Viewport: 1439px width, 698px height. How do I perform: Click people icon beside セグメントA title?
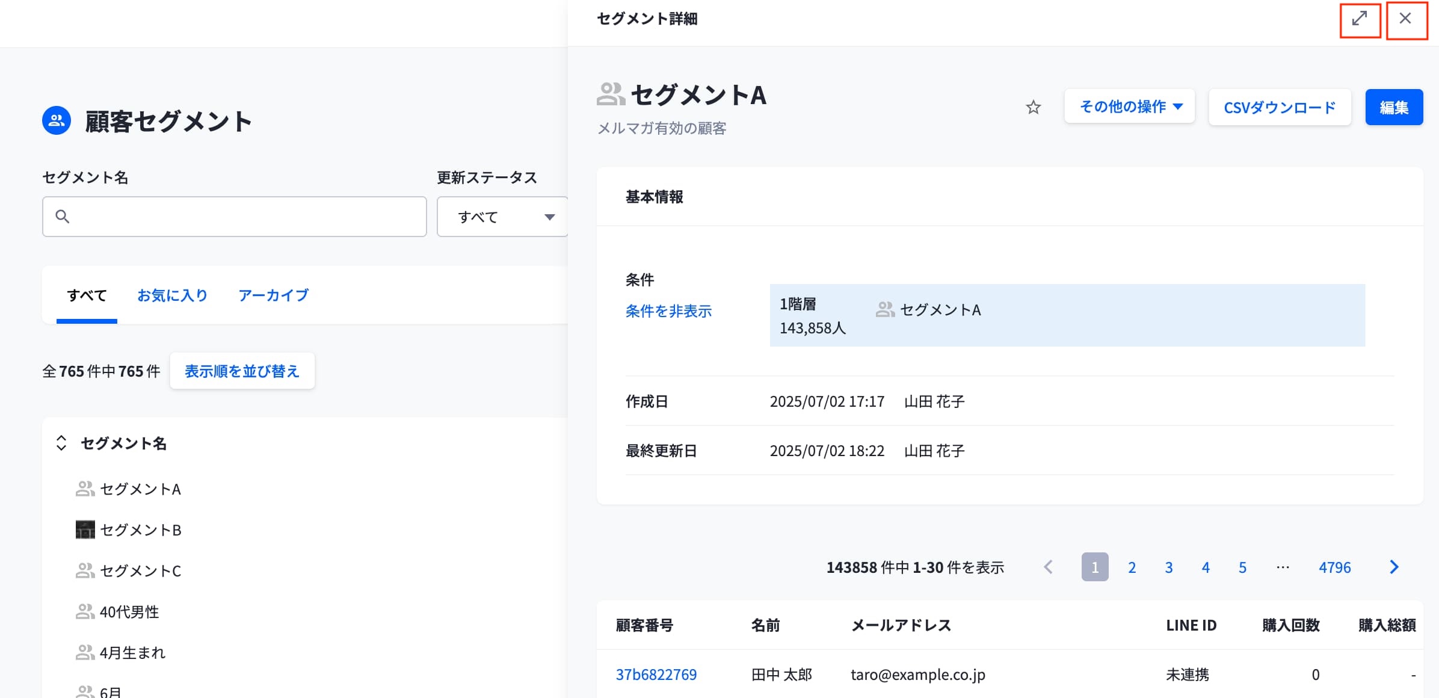pyautogui.click(x=611, y=94)
